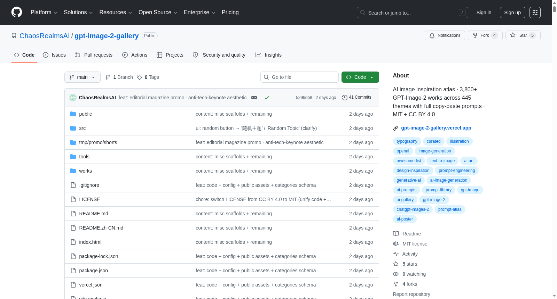Screen dimensions: 557x299
Task: Open the .gitignore file
Action: coord(89,185)
